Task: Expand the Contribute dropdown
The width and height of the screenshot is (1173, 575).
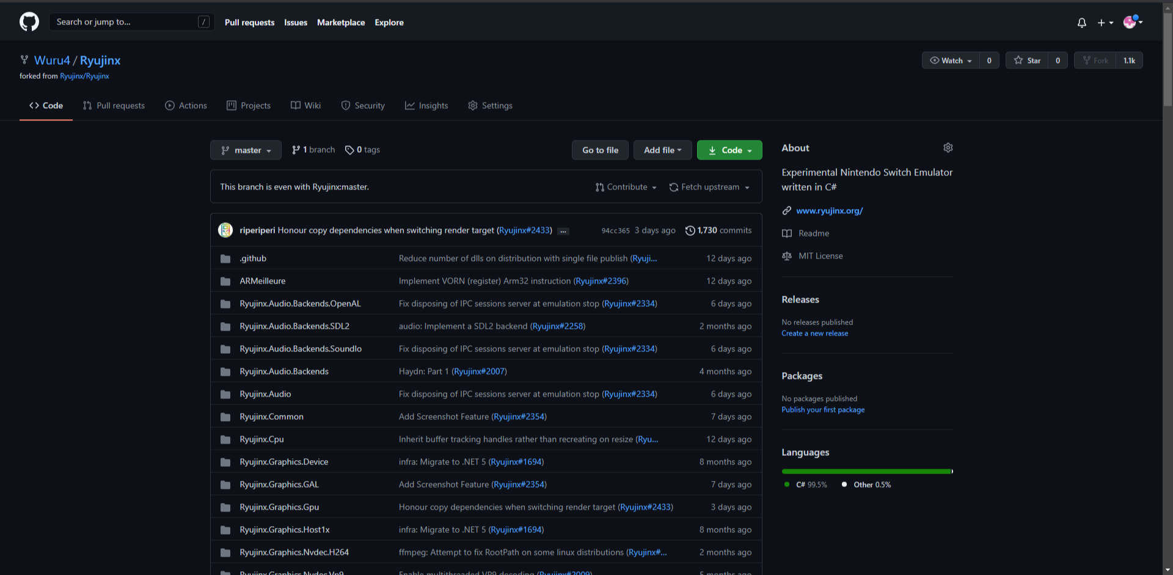Action: (x=626, y=187)
